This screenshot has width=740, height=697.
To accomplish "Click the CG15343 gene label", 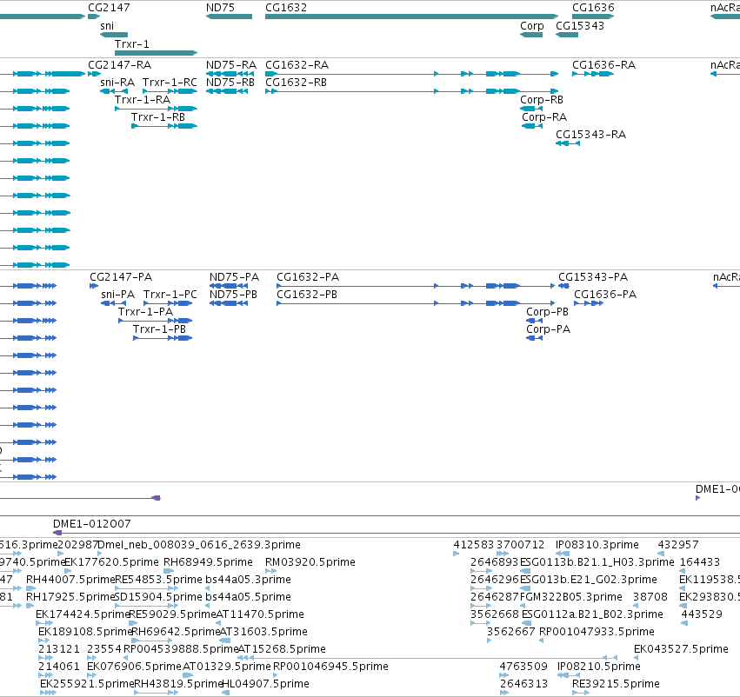I will click(579, 26).
